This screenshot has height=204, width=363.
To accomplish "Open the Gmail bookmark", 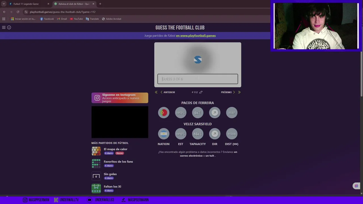I will (62, 19).
